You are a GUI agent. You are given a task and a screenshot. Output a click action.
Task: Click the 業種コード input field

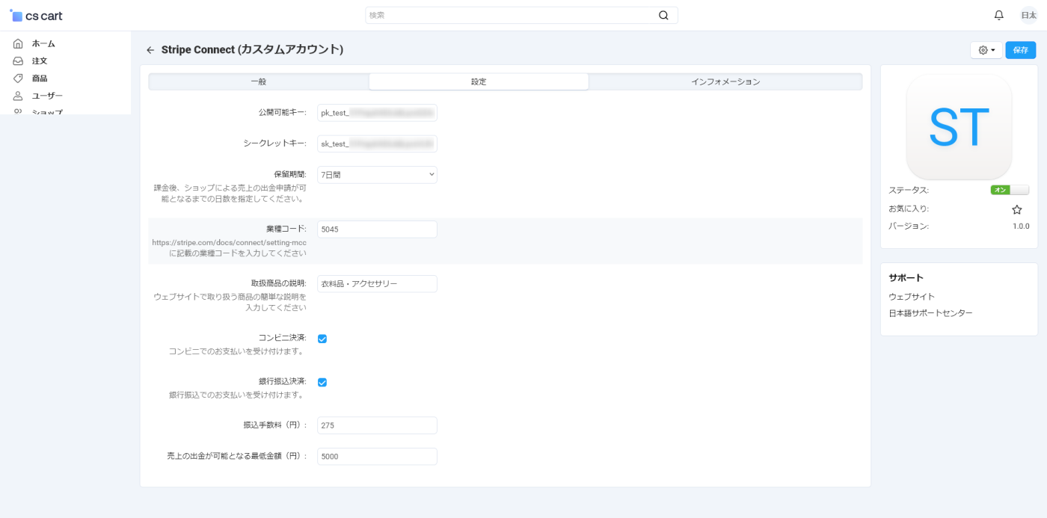[x=377, y=229]
